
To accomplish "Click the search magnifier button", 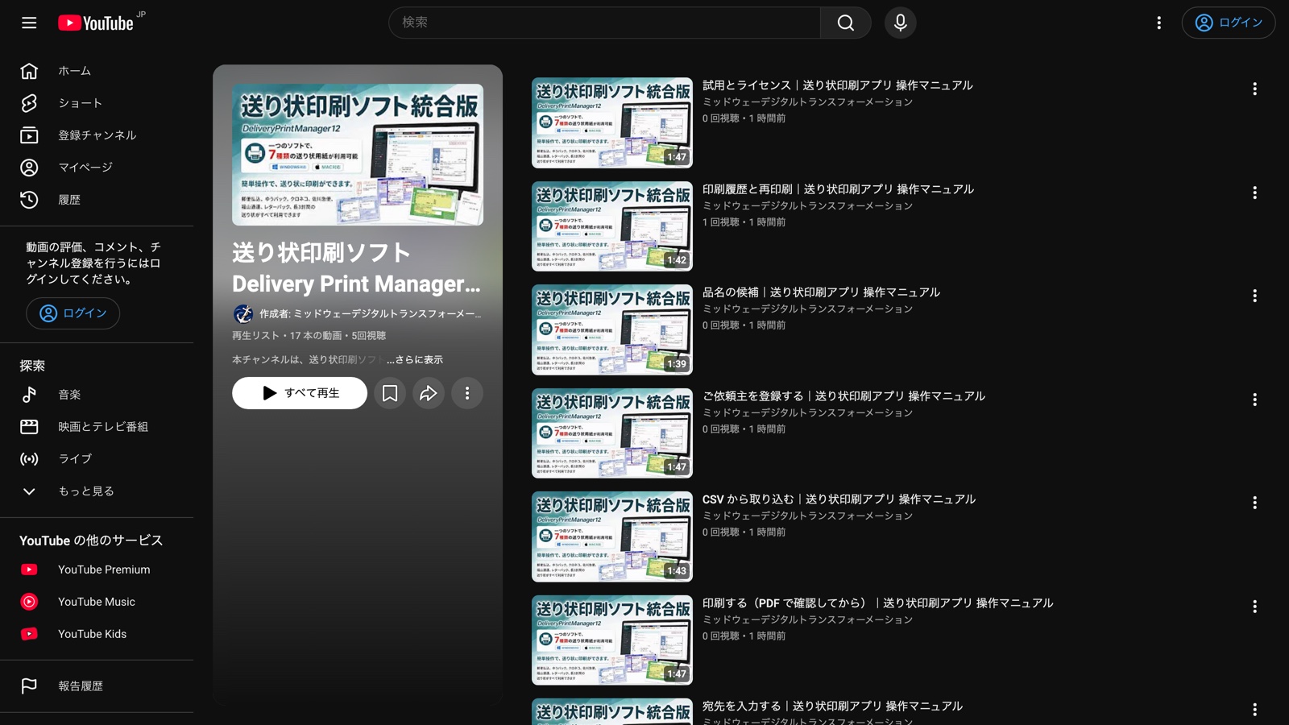I will (x=845, y=23).
